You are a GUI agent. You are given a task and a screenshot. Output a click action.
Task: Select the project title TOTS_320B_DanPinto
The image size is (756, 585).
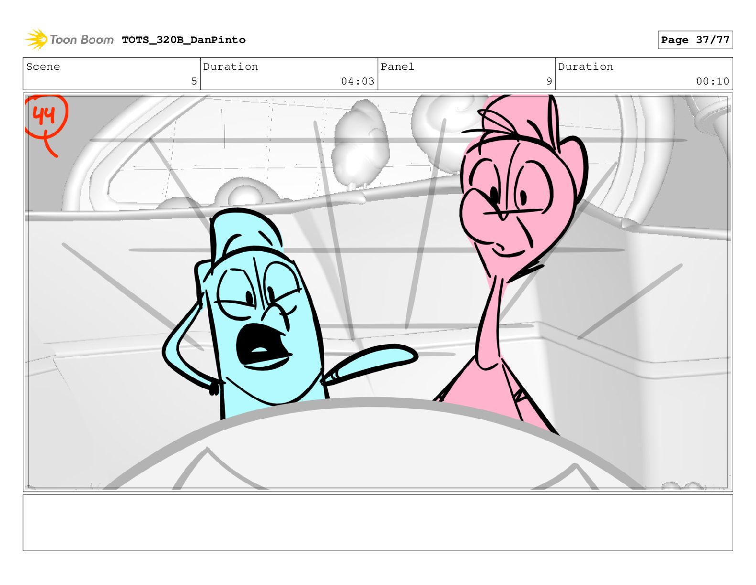coord(184,40)
